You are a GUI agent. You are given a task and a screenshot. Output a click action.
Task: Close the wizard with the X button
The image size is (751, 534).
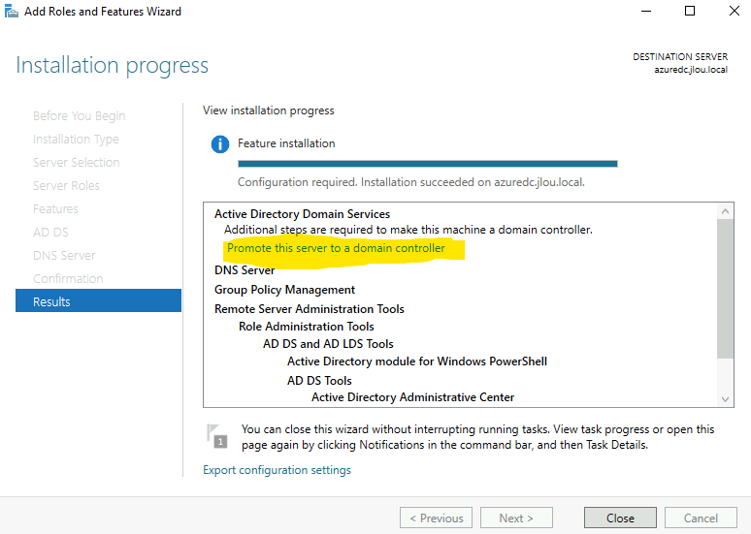click(735, 11)
